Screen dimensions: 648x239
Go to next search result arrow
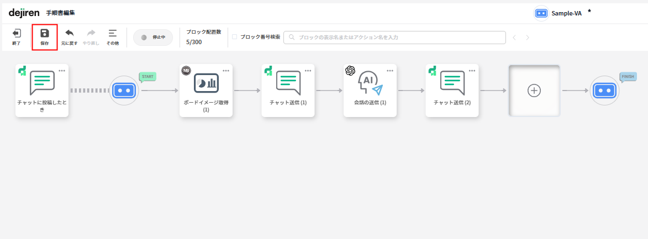click(528, 38)
